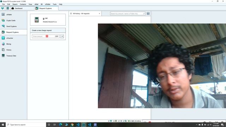Click the magnifier icon in search box

[x=144, y=13]
